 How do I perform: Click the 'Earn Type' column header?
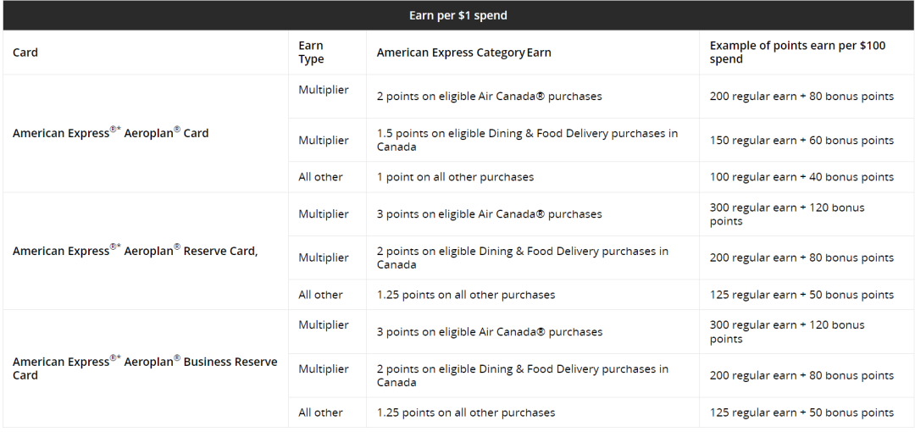[x=311, y=53]
